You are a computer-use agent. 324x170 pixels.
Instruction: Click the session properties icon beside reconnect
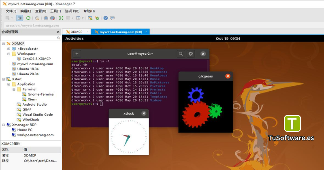pos(37,18)
